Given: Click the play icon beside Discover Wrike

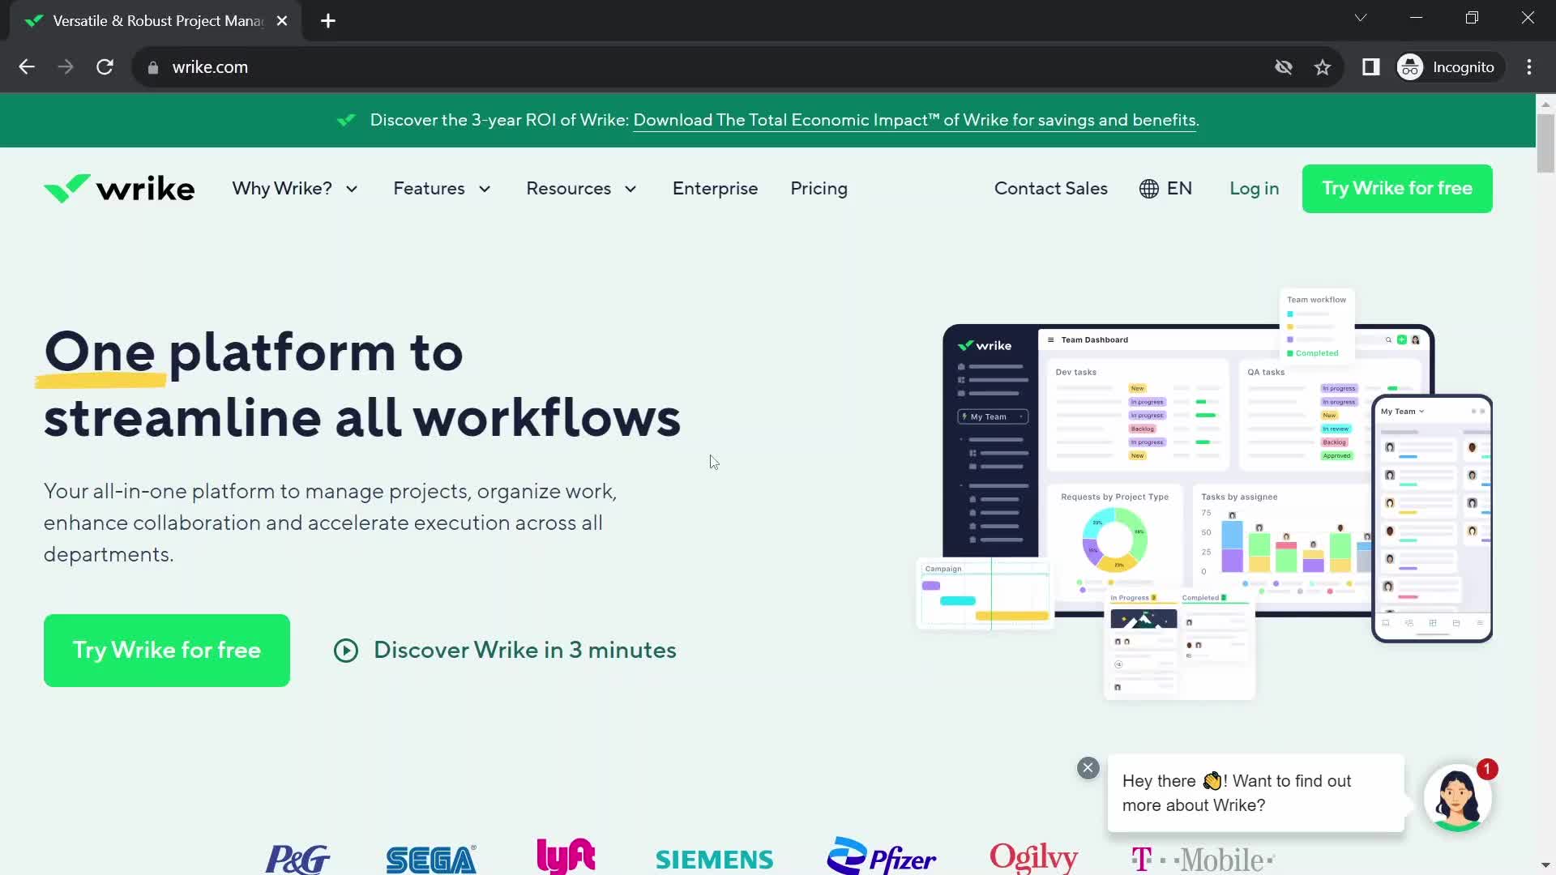Looking at the screenshot, I should [346, 651].
